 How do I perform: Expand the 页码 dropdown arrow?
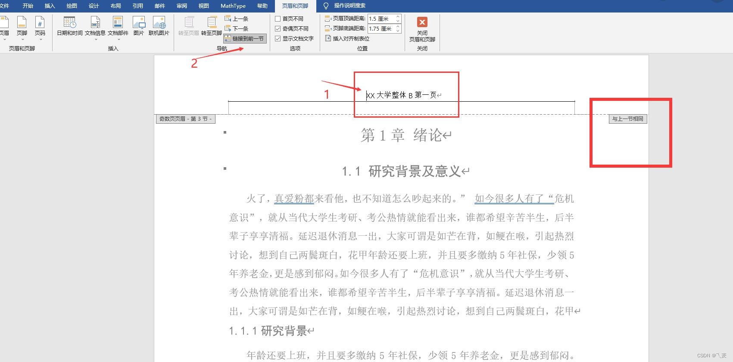40,40
